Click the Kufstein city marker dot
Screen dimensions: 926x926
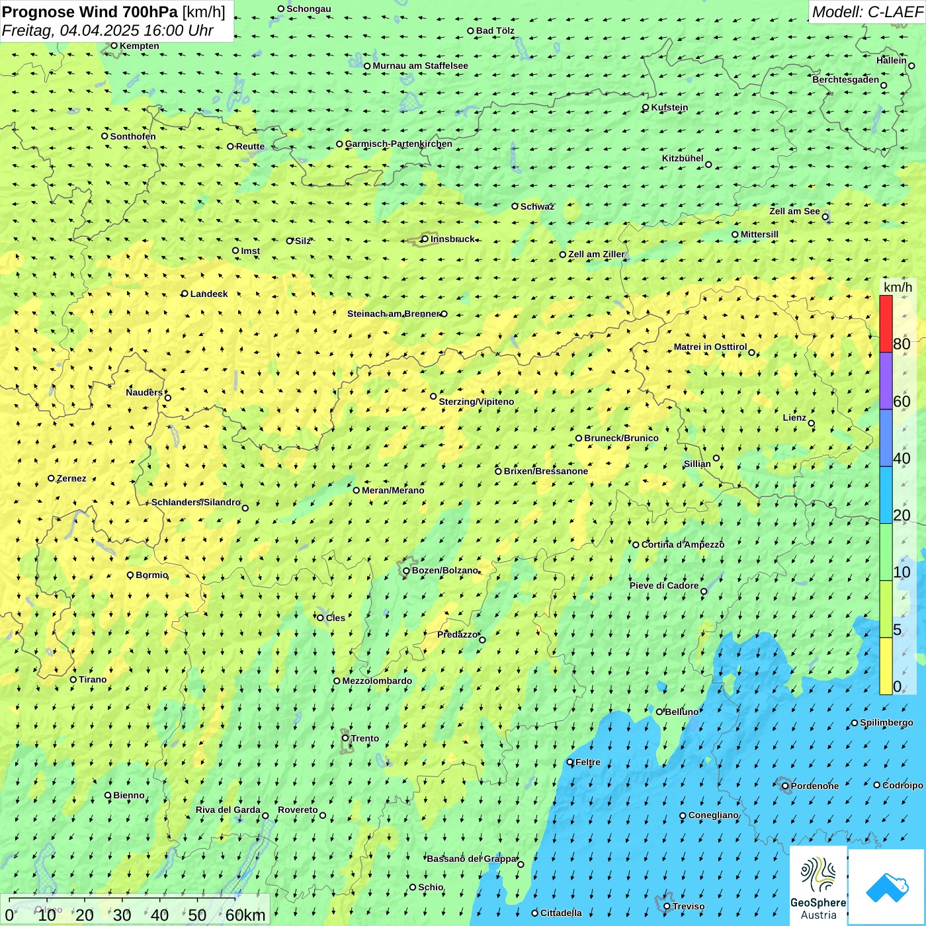[646, 107]
